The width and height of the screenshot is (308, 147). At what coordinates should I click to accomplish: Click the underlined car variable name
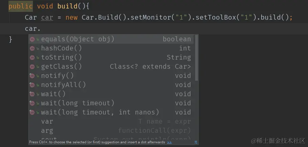tap(47, 18)
